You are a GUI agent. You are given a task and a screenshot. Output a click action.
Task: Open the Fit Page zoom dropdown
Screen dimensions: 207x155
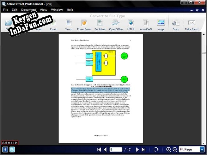coord(202,149)
